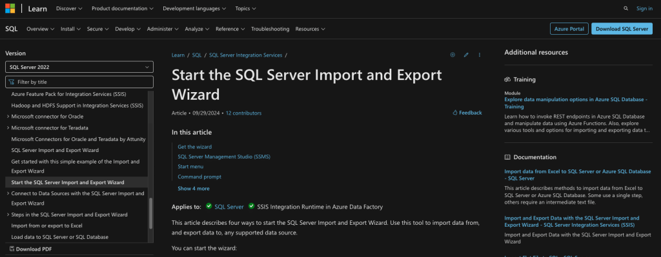Click the add to collection plus icon
This screenshot has width=661, height=257.
point(453,55)
